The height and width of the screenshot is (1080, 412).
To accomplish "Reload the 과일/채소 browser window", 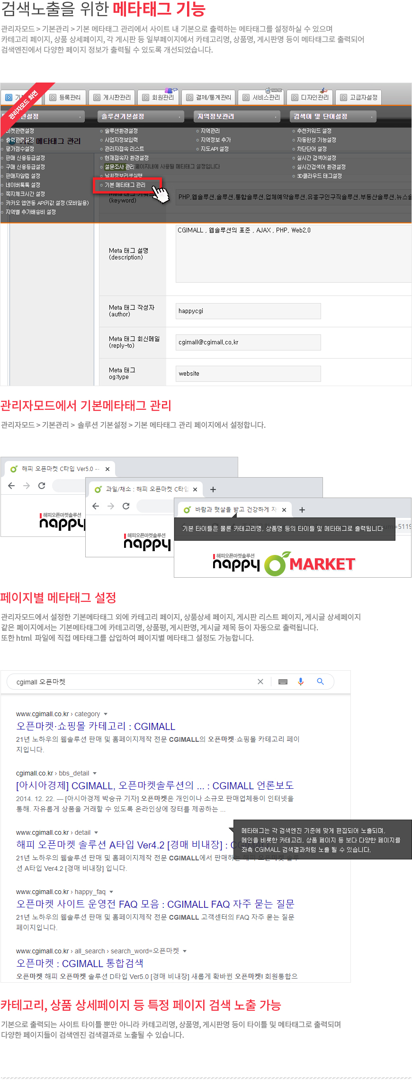I will pyautogui.click(x=126, y=506).
